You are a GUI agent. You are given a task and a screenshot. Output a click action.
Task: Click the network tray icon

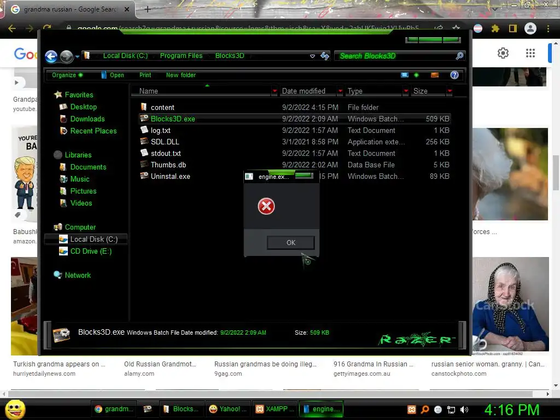[451, 410]
